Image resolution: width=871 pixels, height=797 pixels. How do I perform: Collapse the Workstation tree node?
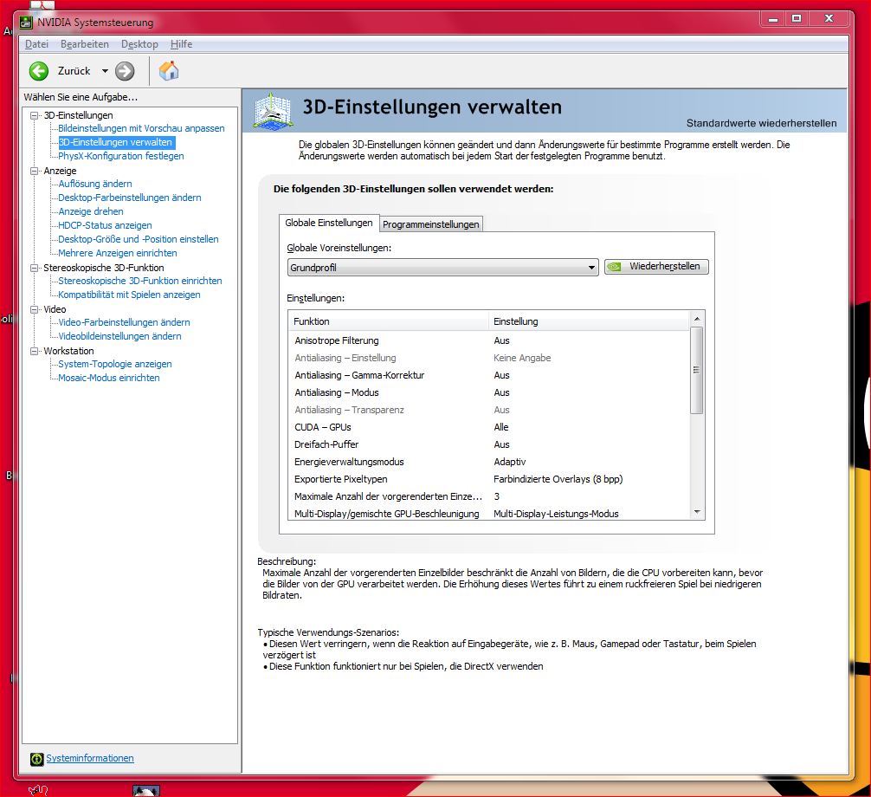(x=35, y=351)
